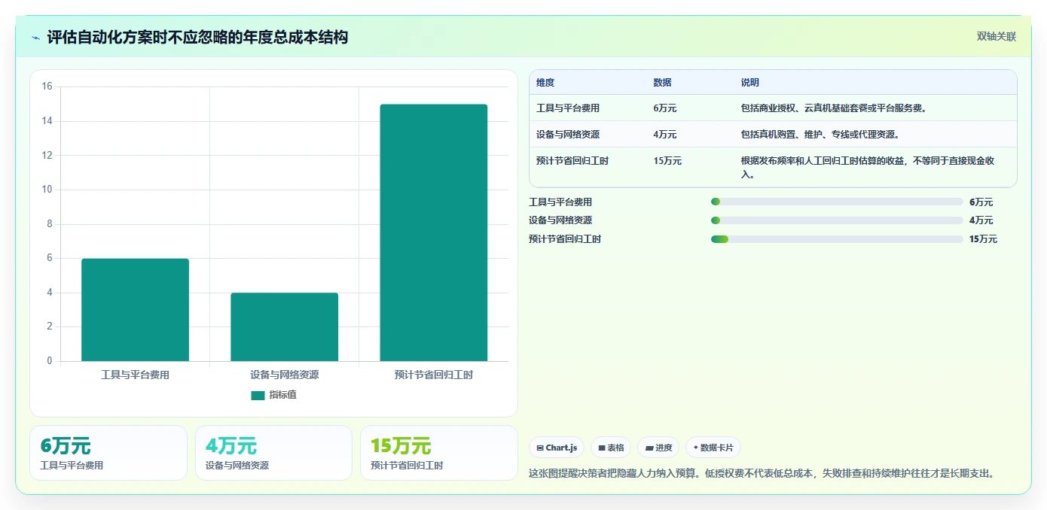Select the 15万元 data card
1047x510 pixels.
[438, 453]
